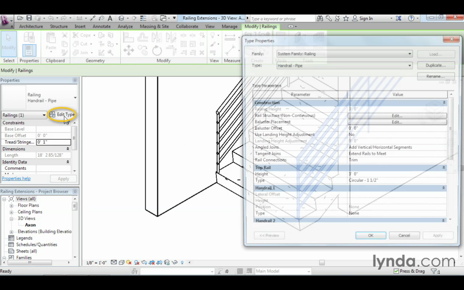
Task: Collapse the Construction parameter group
Action: [x=444, y=102]
